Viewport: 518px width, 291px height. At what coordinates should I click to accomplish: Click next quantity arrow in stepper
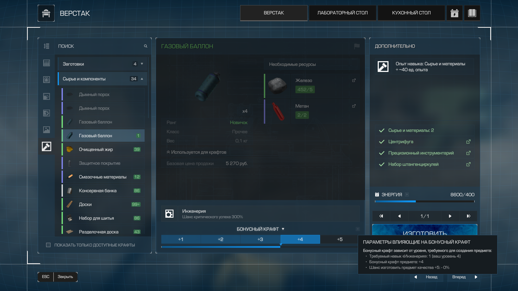(x=450, y=216)
